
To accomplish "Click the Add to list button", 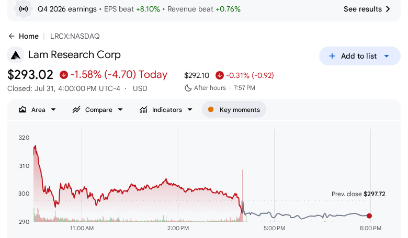I will pos(359,56).
